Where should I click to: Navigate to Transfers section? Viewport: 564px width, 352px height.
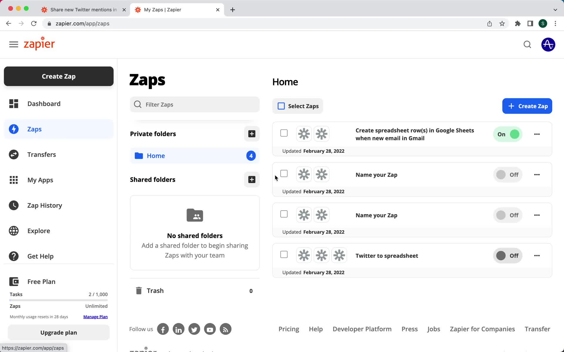(41, 154)
